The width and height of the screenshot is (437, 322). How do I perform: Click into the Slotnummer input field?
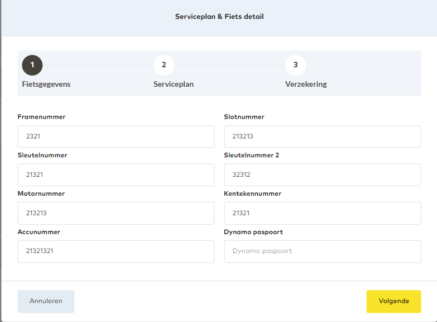(322, 136)
